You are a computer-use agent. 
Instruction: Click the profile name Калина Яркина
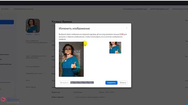click(x=62, y=22)
